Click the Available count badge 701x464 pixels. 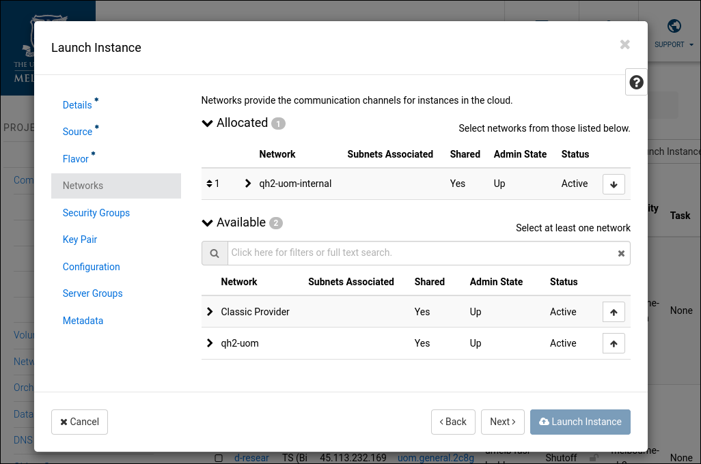(276, 223)
